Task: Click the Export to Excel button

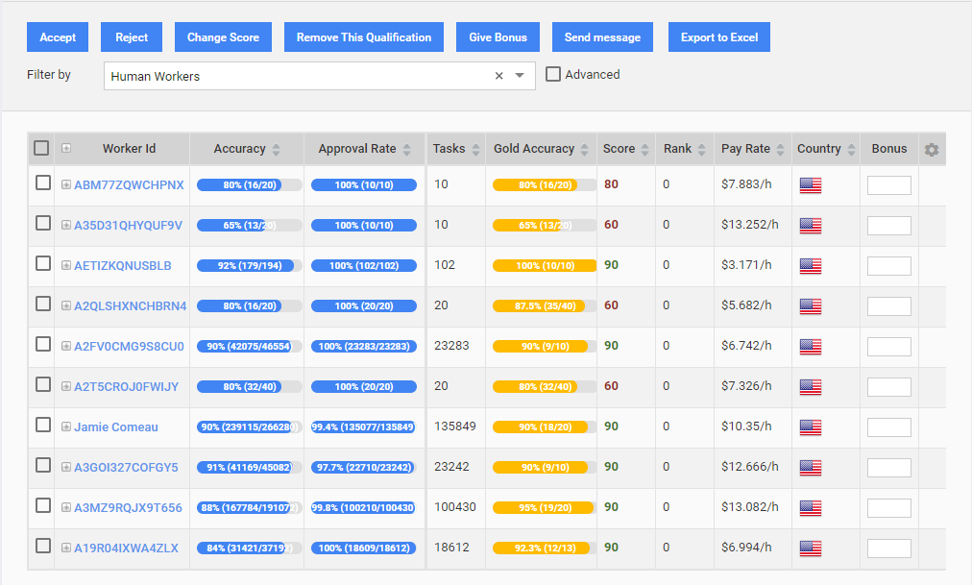Action: [x=719, y=37]
